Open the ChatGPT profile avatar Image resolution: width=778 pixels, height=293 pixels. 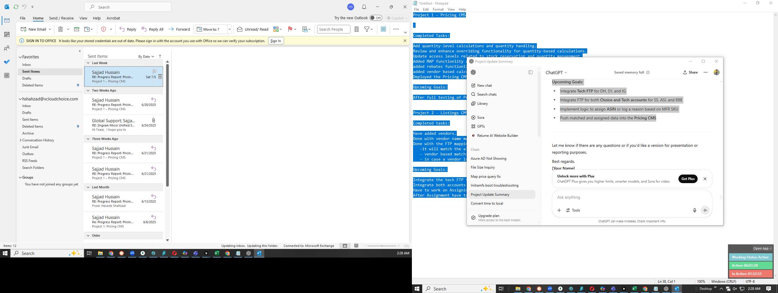(717, 72)
